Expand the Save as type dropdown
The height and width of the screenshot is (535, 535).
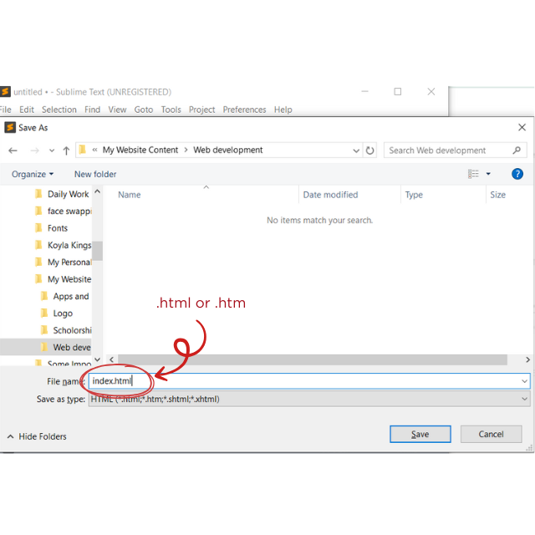pyautogui.click(x=524, y=400)
